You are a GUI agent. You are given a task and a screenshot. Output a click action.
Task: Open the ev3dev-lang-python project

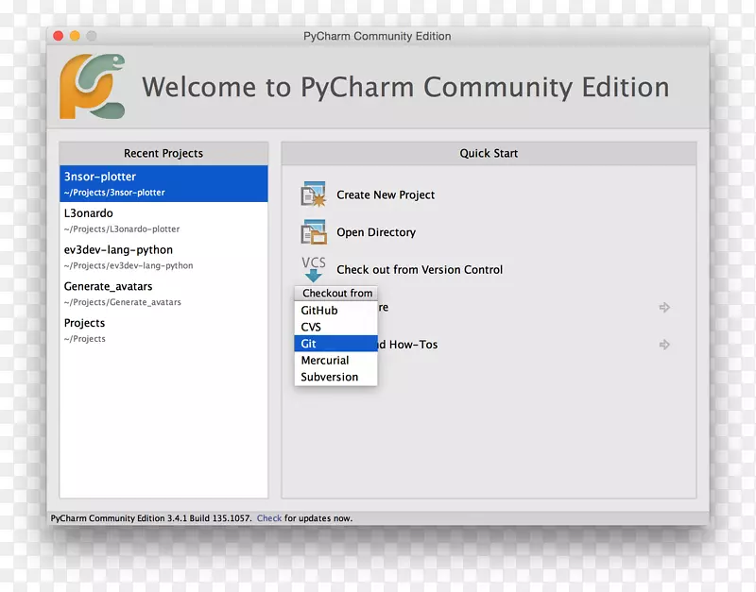(163, 257)
